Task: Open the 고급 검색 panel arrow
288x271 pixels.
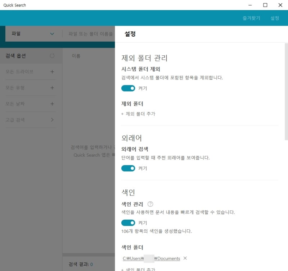Action: 51,120
